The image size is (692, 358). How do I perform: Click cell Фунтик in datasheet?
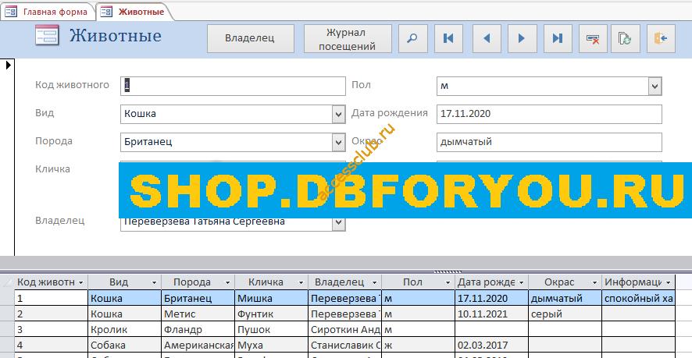coord(272,314)
